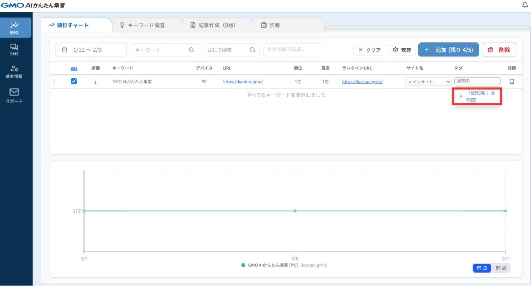The image size is (531, 286).
Task: Switch chart to daily view (日)
Action: click(x=482, y=268)
